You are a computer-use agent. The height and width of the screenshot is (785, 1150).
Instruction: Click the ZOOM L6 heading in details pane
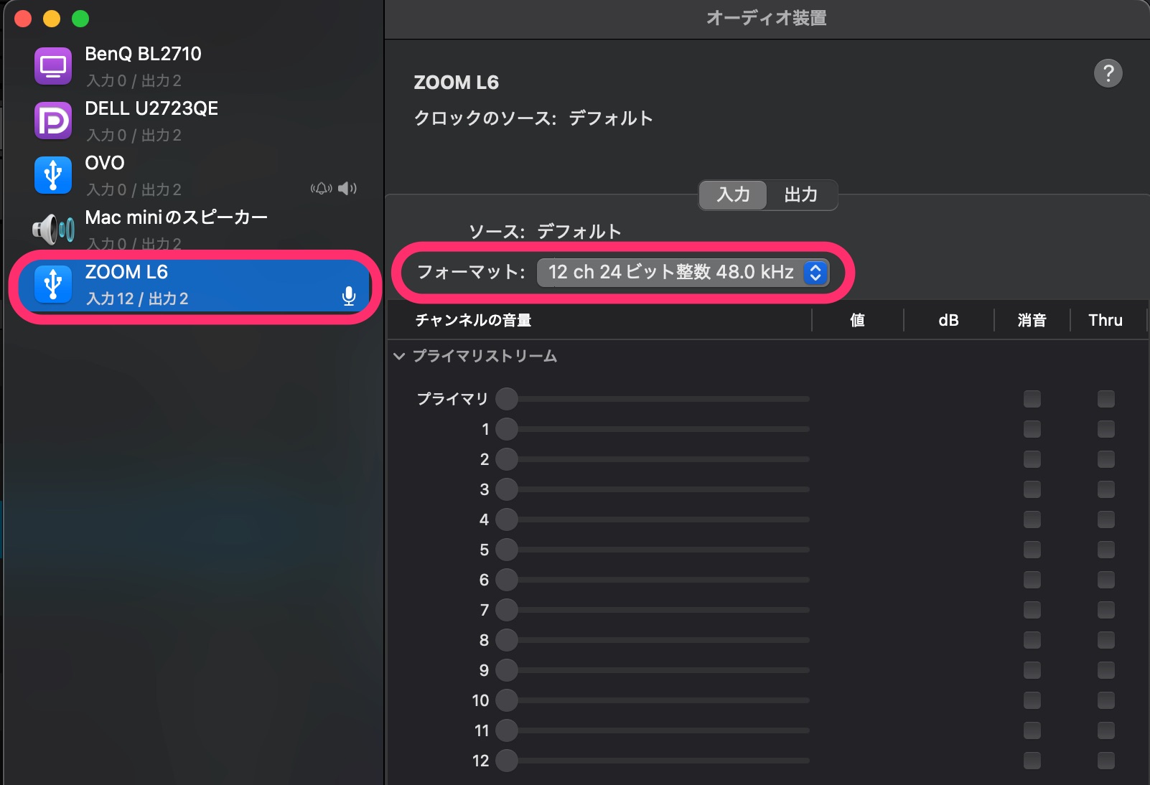tap(457, 83)
